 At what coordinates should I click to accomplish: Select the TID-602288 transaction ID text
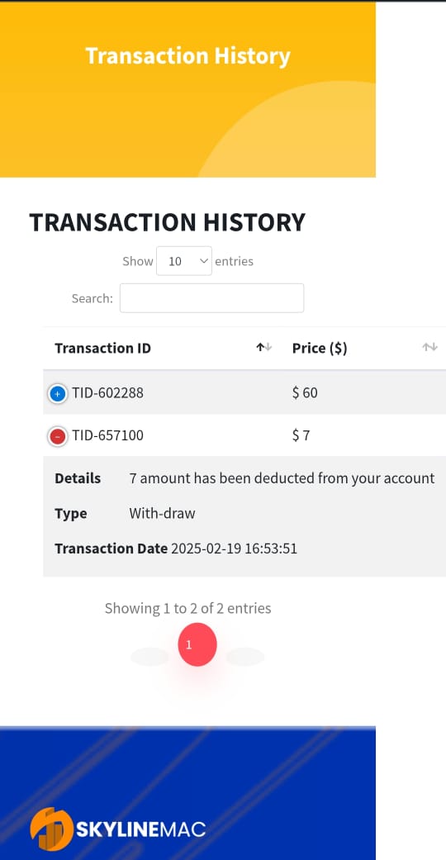pyautogui.click(x=107, y=392)
